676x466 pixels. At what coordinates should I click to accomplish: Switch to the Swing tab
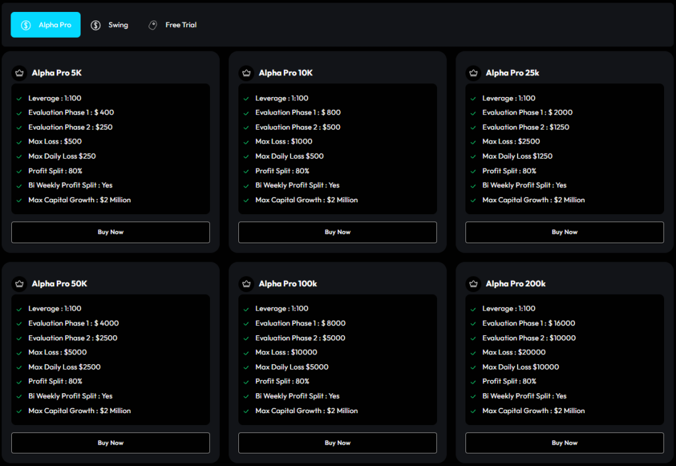(110, 25)
